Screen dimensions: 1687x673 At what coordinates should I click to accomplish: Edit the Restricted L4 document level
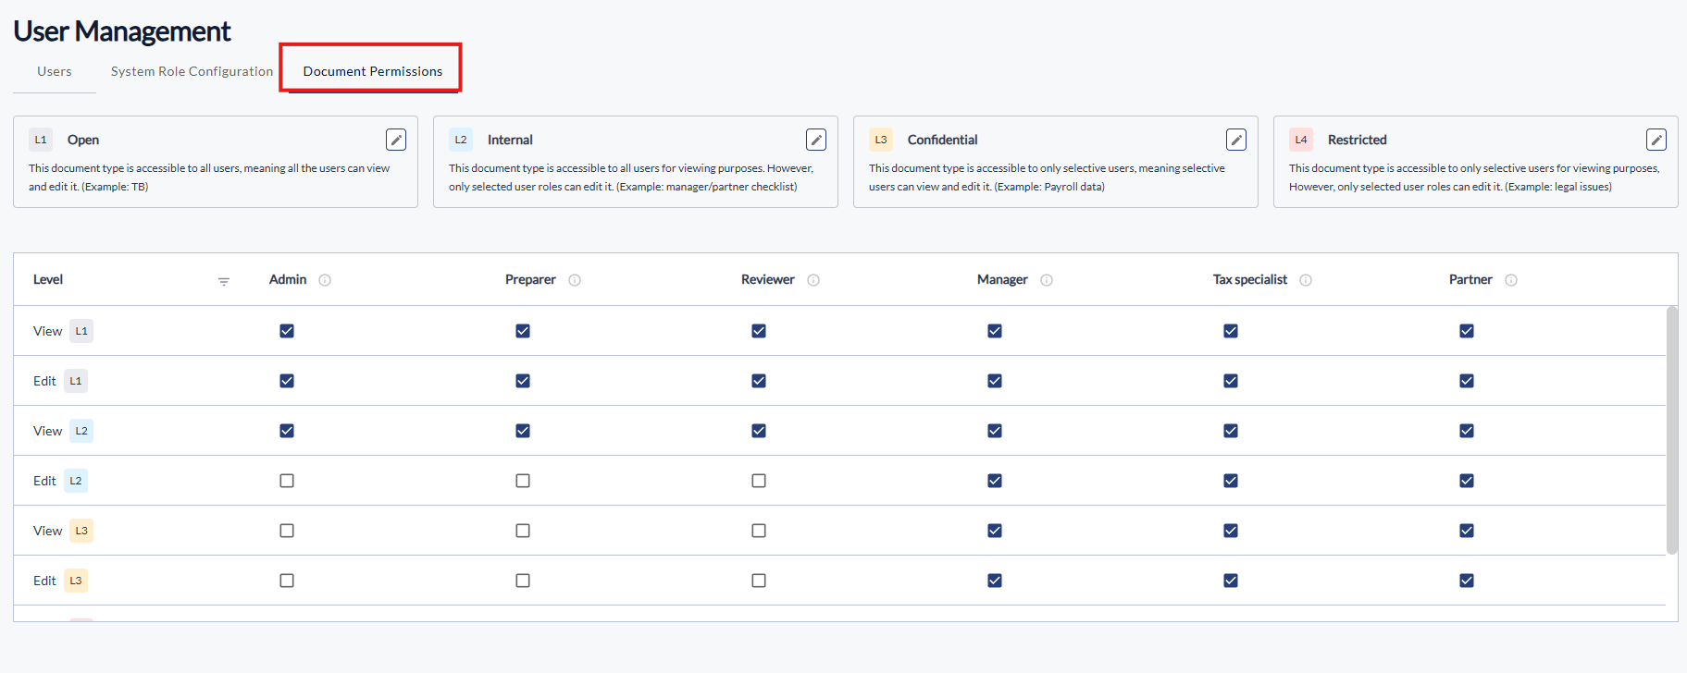[1656, 140]
